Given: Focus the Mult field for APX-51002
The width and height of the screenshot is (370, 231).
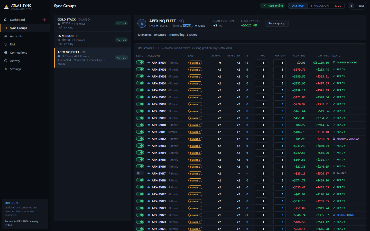Looking at the screenshot, I should 261,70.
